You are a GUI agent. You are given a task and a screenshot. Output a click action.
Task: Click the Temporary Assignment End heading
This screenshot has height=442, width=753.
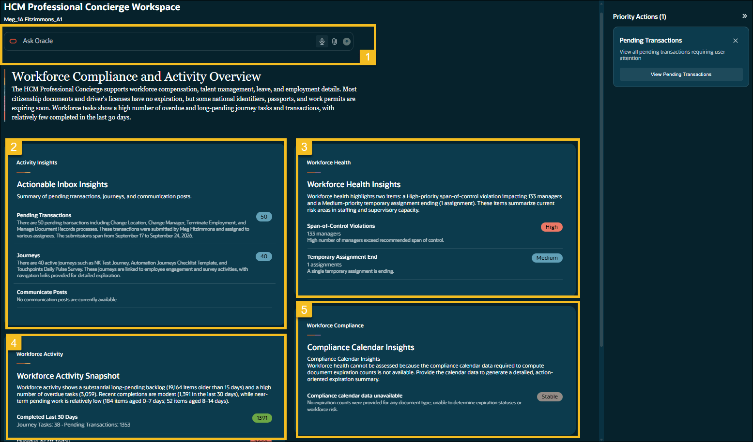click(x=342, y=257)
